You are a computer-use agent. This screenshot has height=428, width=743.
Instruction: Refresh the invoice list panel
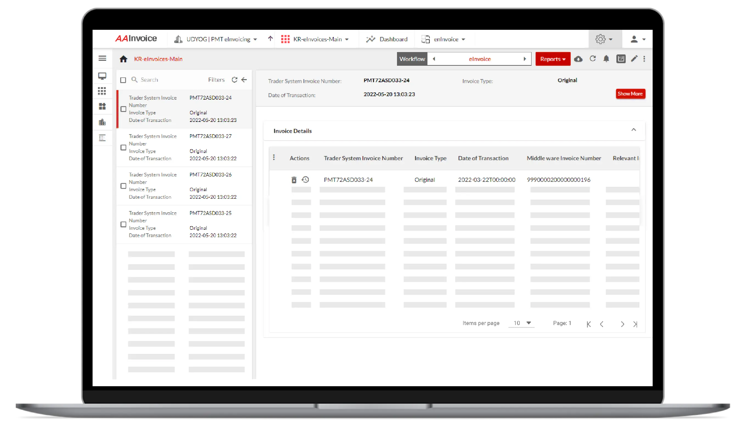click(x=234, y=80)
